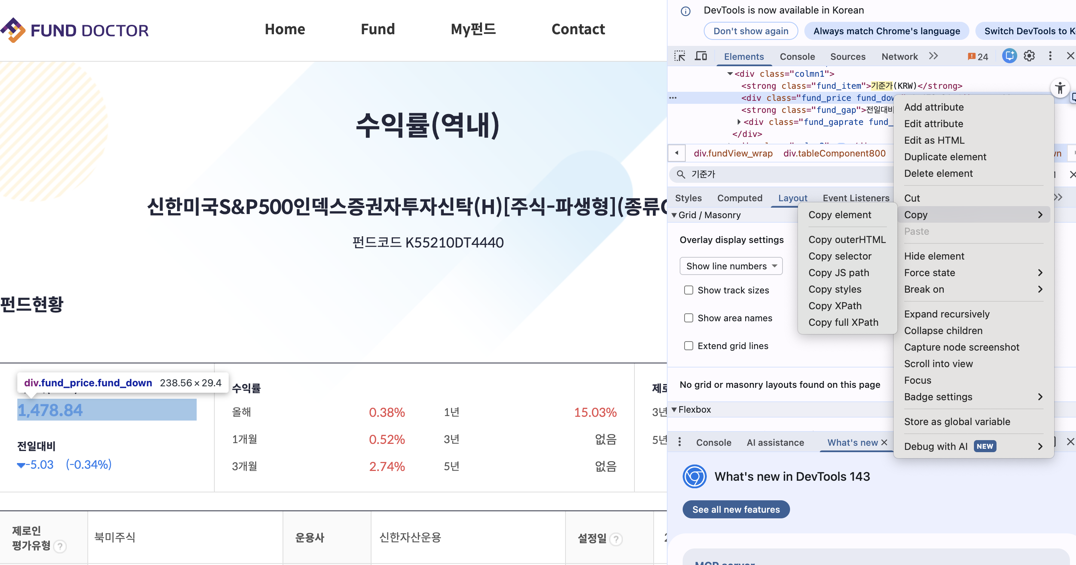Enable Show area names checkbox
This screenshot has height=565, width=1076.
(688, 318)
